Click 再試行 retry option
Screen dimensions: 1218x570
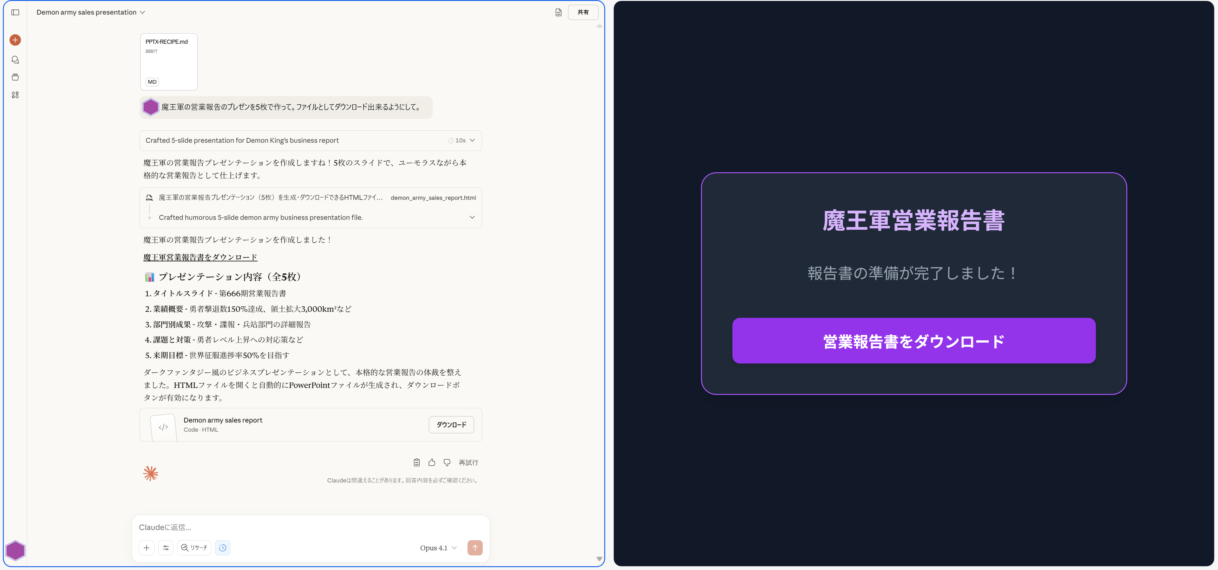(468, 462)
